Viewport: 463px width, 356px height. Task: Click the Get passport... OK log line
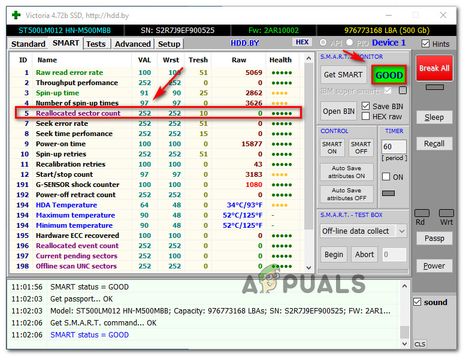81,299
